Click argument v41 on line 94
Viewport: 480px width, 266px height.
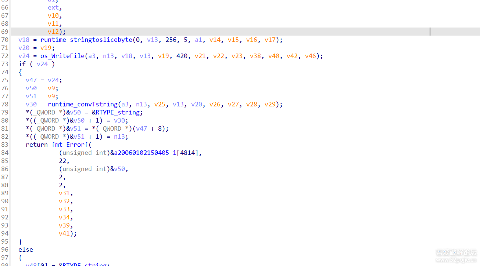[x=64, y=233]
